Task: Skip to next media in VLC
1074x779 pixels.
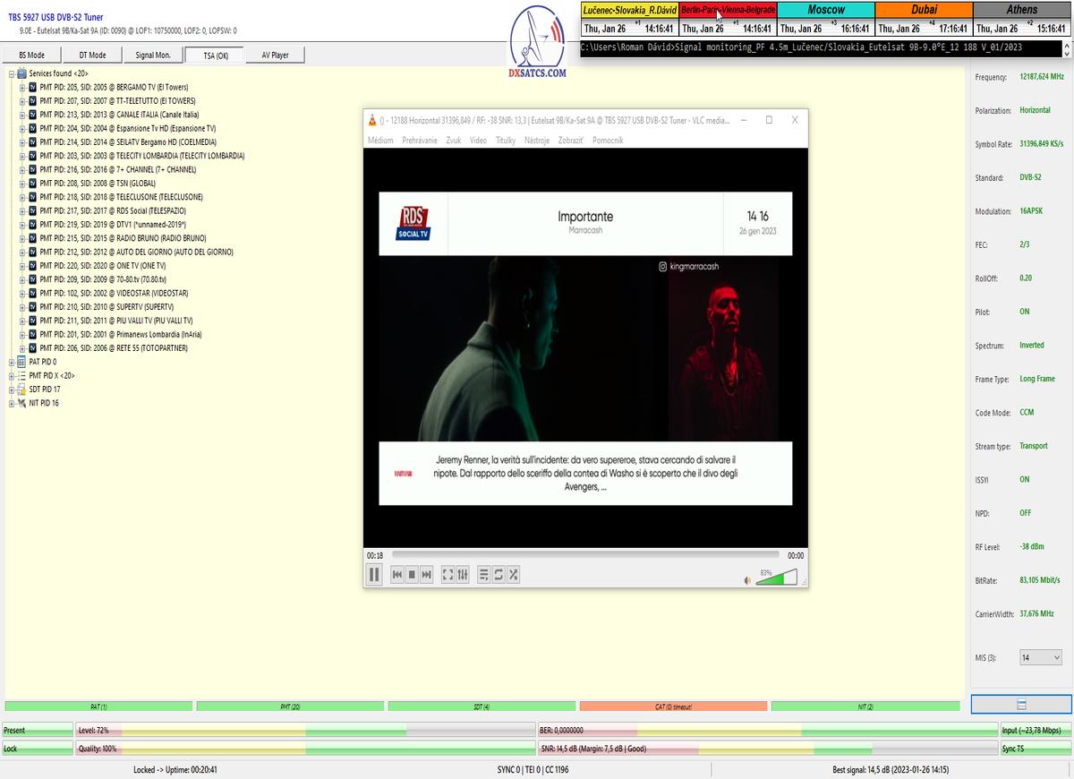Action: pos(427,575)
